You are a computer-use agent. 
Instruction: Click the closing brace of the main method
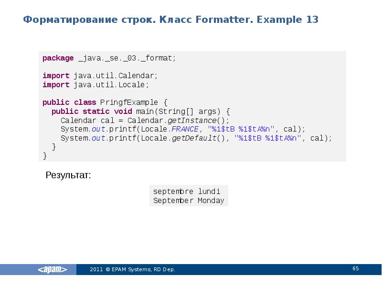point(53,147)
